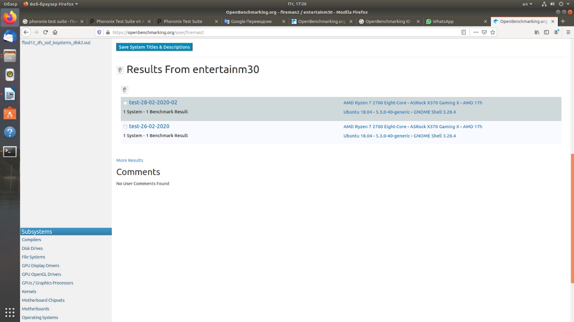Click GNOME Shell 3.28.4 in test-26-02-2020 row

click(x=435, y=136)
